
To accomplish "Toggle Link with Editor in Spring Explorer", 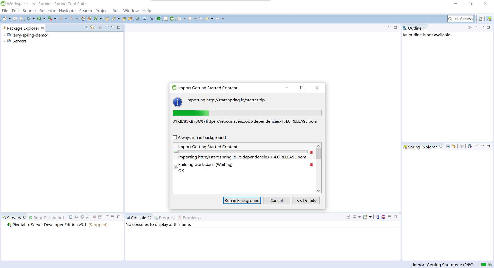I will click(x=454, y=146).
